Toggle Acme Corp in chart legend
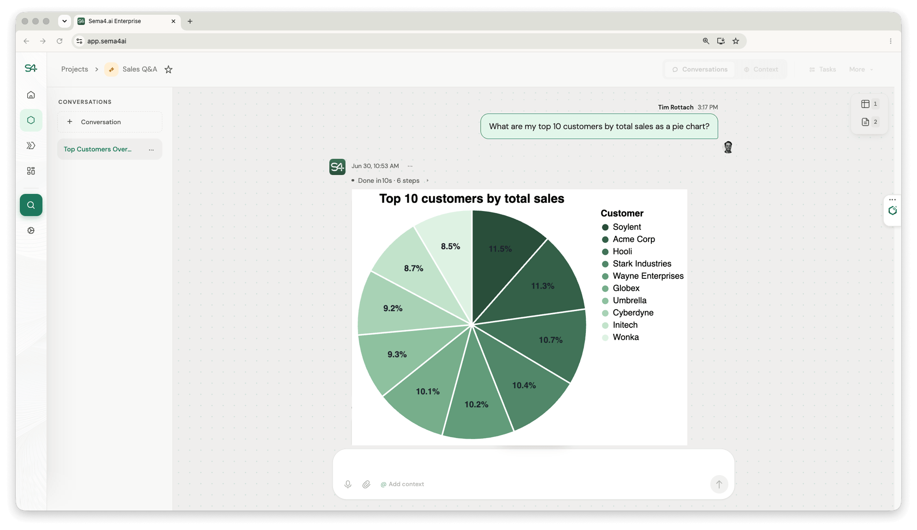 point(628,239)
